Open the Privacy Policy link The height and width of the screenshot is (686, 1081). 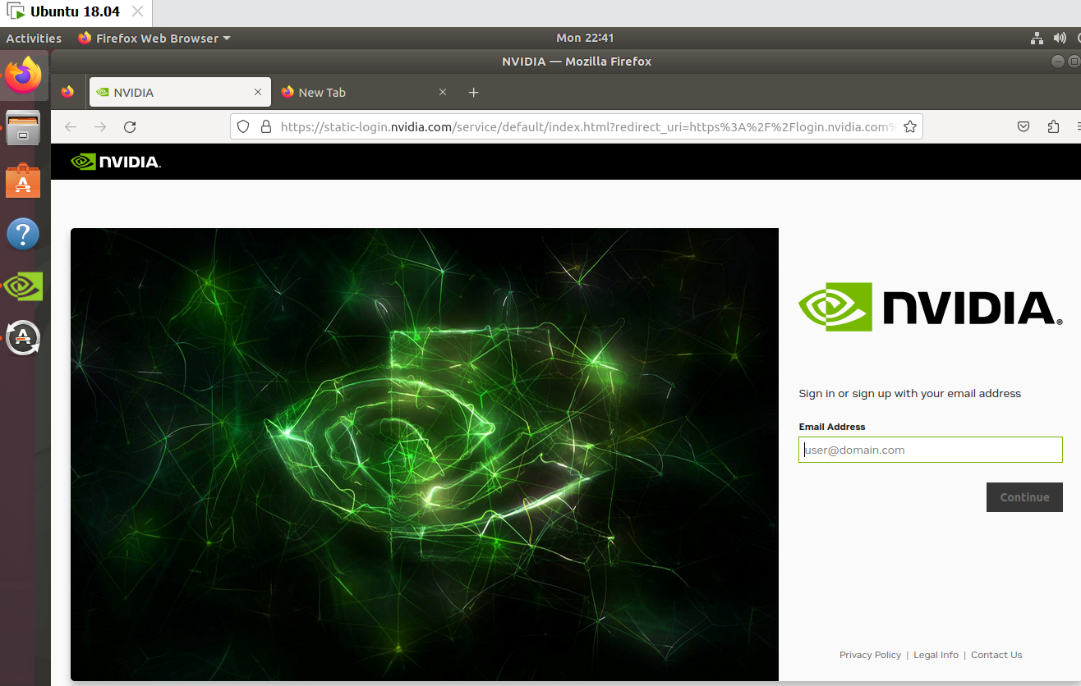[870, 655]
